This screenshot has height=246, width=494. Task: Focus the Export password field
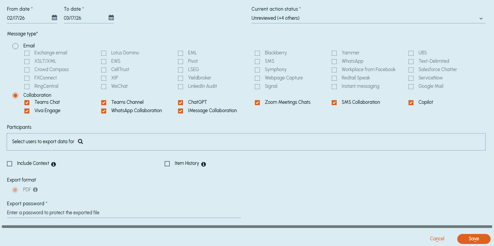coord(124,213)
